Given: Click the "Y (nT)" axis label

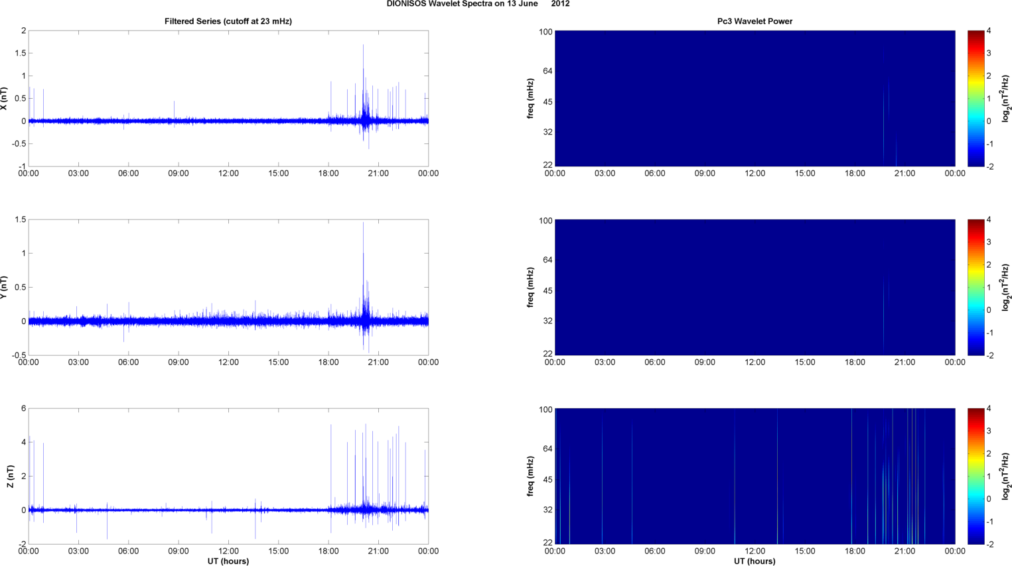Looking at the screenshot, I should pos(4,288).
